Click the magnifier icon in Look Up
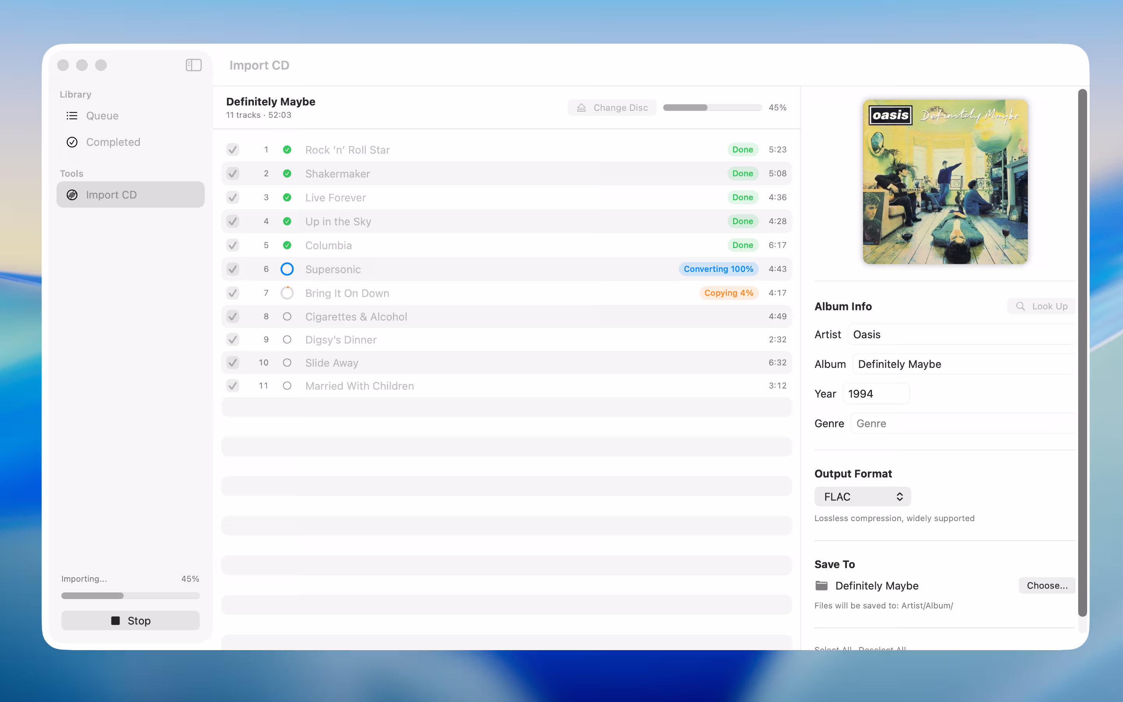The width and height of the screenshot is (1123, 702). 1021,306
